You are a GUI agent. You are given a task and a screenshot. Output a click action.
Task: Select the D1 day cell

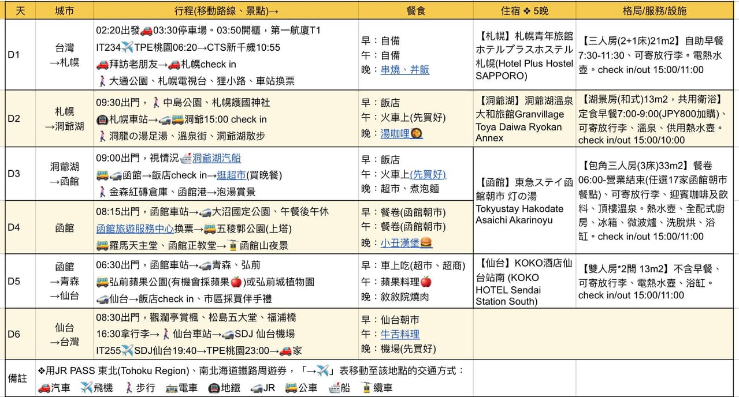click(20, 55)
